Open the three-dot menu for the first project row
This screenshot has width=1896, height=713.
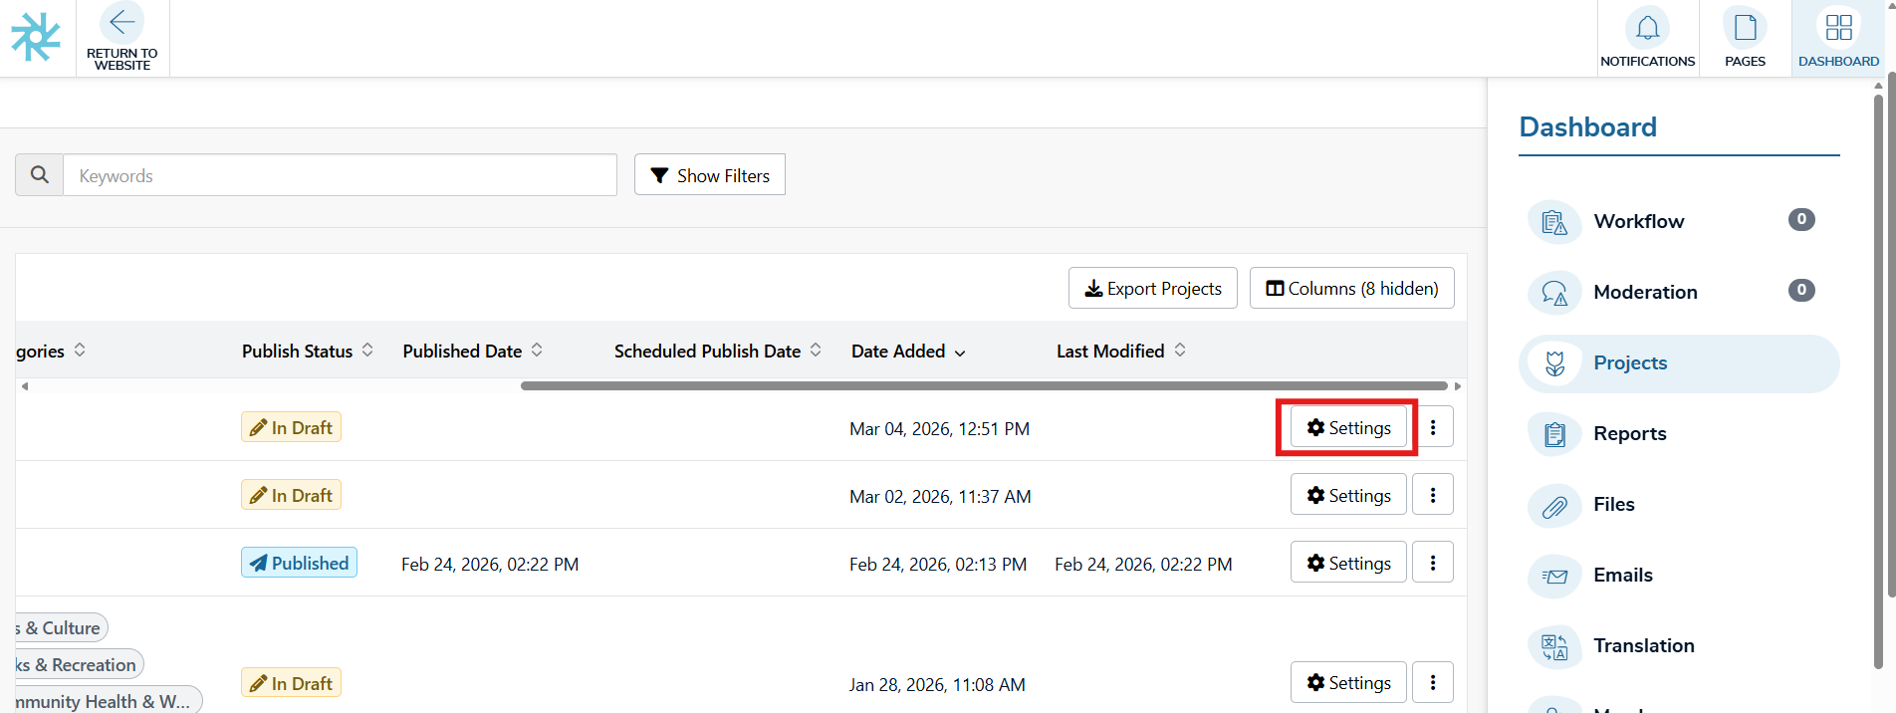click(1433, 427)
